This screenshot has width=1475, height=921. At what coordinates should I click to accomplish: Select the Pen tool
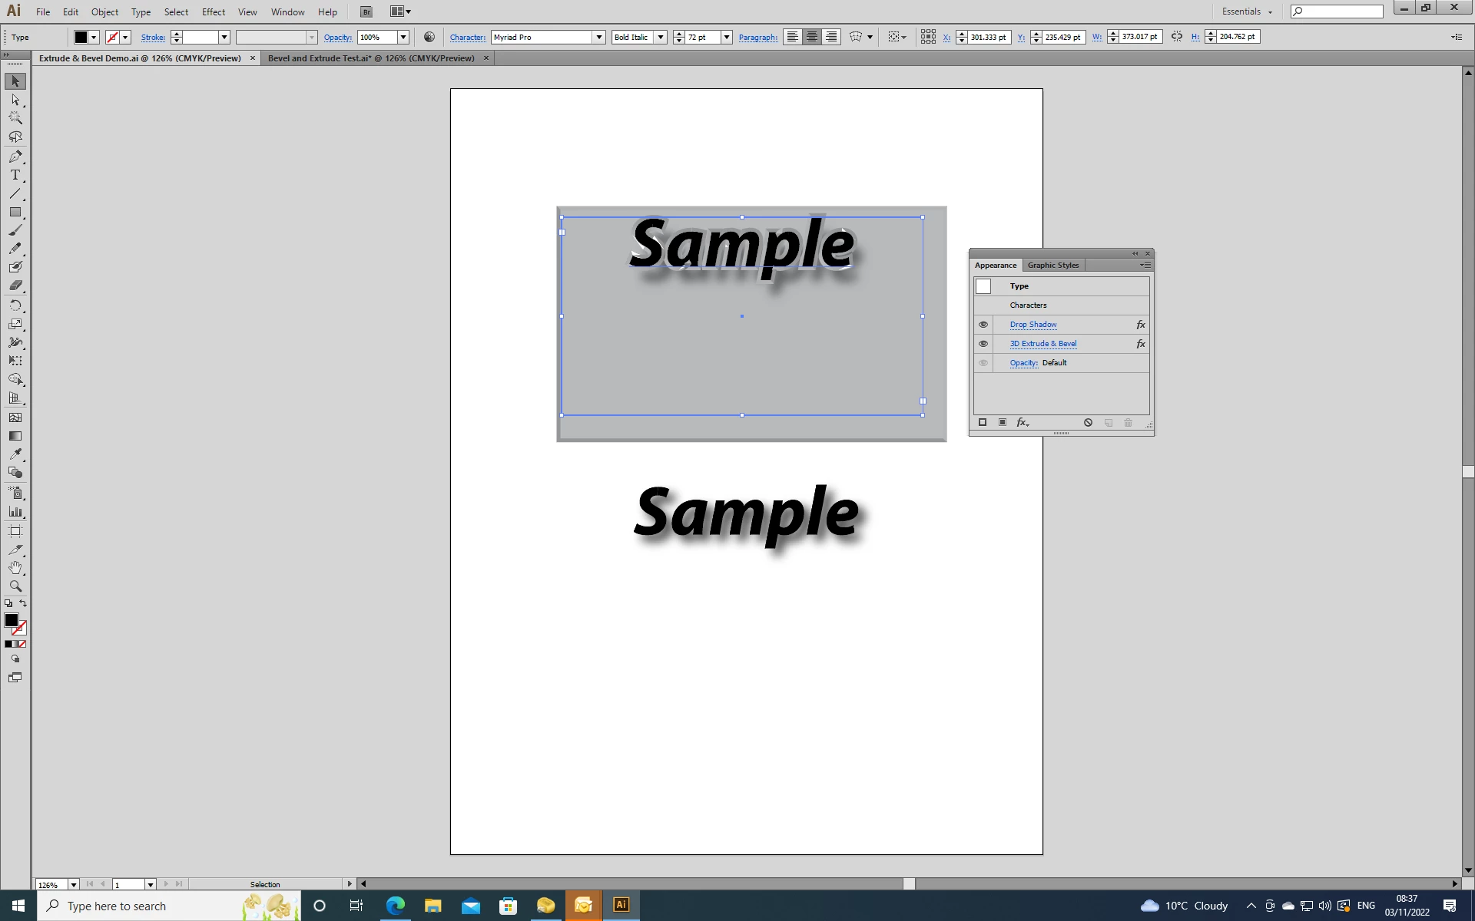15,157
